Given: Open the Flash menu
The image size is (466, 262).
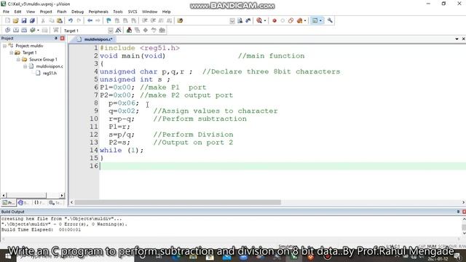Looking at the screenshot, I should (61, 12).
